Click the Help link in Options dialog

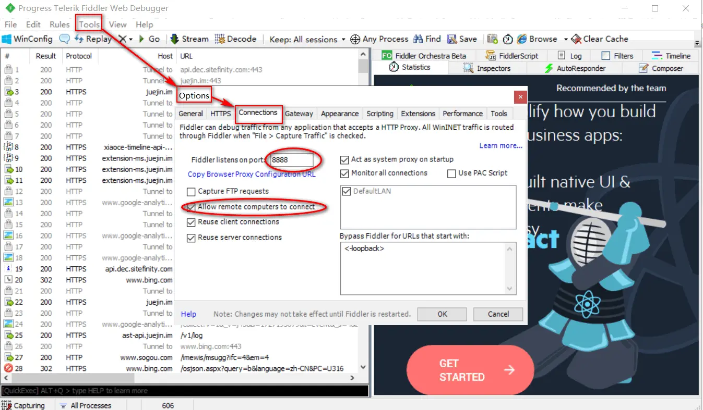[188, 314]
